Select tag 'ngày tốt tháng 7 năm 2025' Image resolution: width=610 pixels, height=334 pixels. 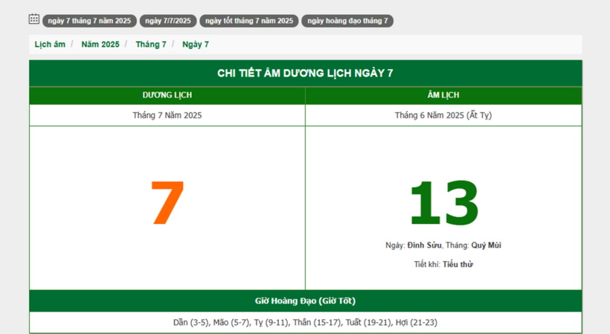(x=249, y=21)
